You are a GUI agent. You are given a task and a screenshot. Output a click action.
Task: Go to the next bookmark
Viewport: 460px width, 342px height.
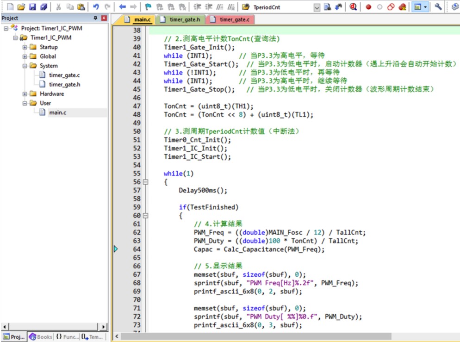click(171, 7)
